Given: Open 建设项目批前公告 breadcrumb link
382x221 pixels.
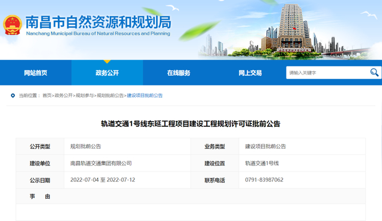Looking at the screenshot, I should click(x=145, y=96).
